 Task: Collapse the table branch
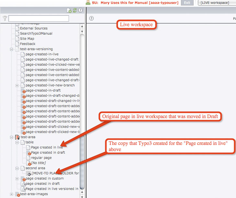click(x=17, y=142)
